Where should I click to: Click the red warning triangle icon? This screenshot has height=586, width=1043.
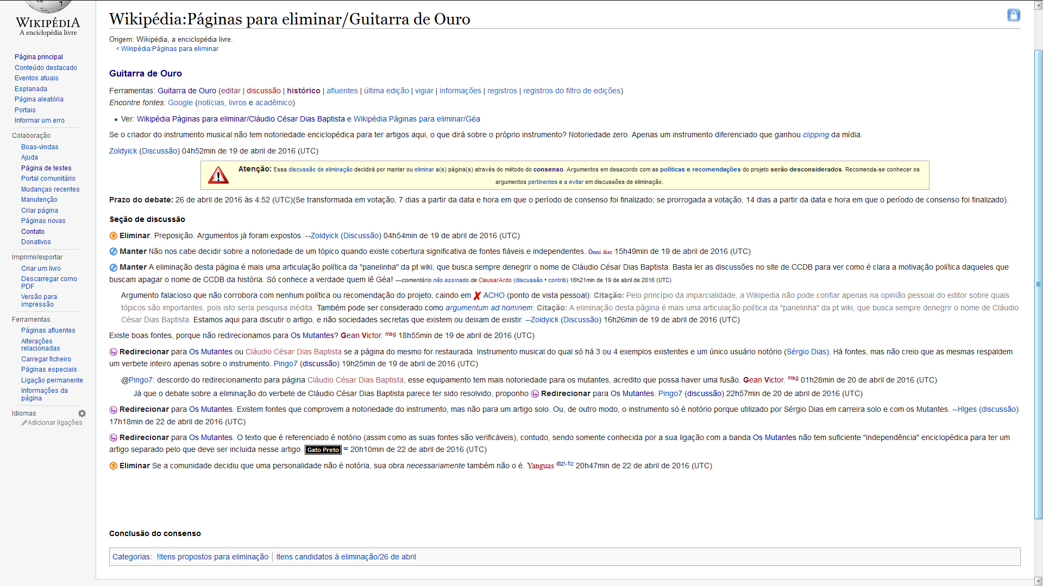[x=218, y=175]
